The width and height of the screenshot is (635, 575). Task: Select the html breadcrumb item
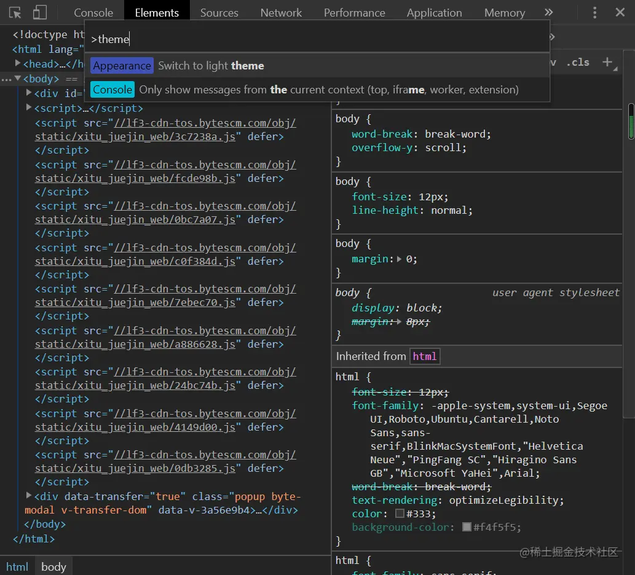click(17, 566)
